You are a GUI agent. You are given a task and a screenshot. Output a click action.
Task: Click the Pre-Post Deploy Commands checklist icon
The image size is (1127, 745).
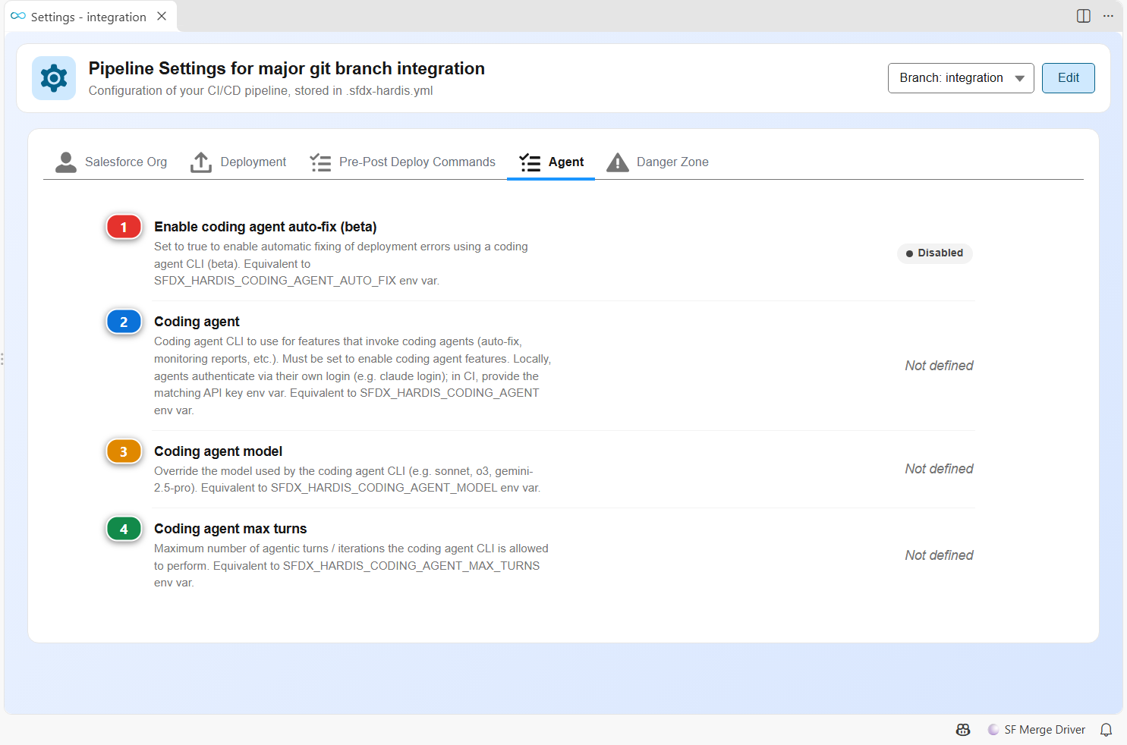point(320,162)
